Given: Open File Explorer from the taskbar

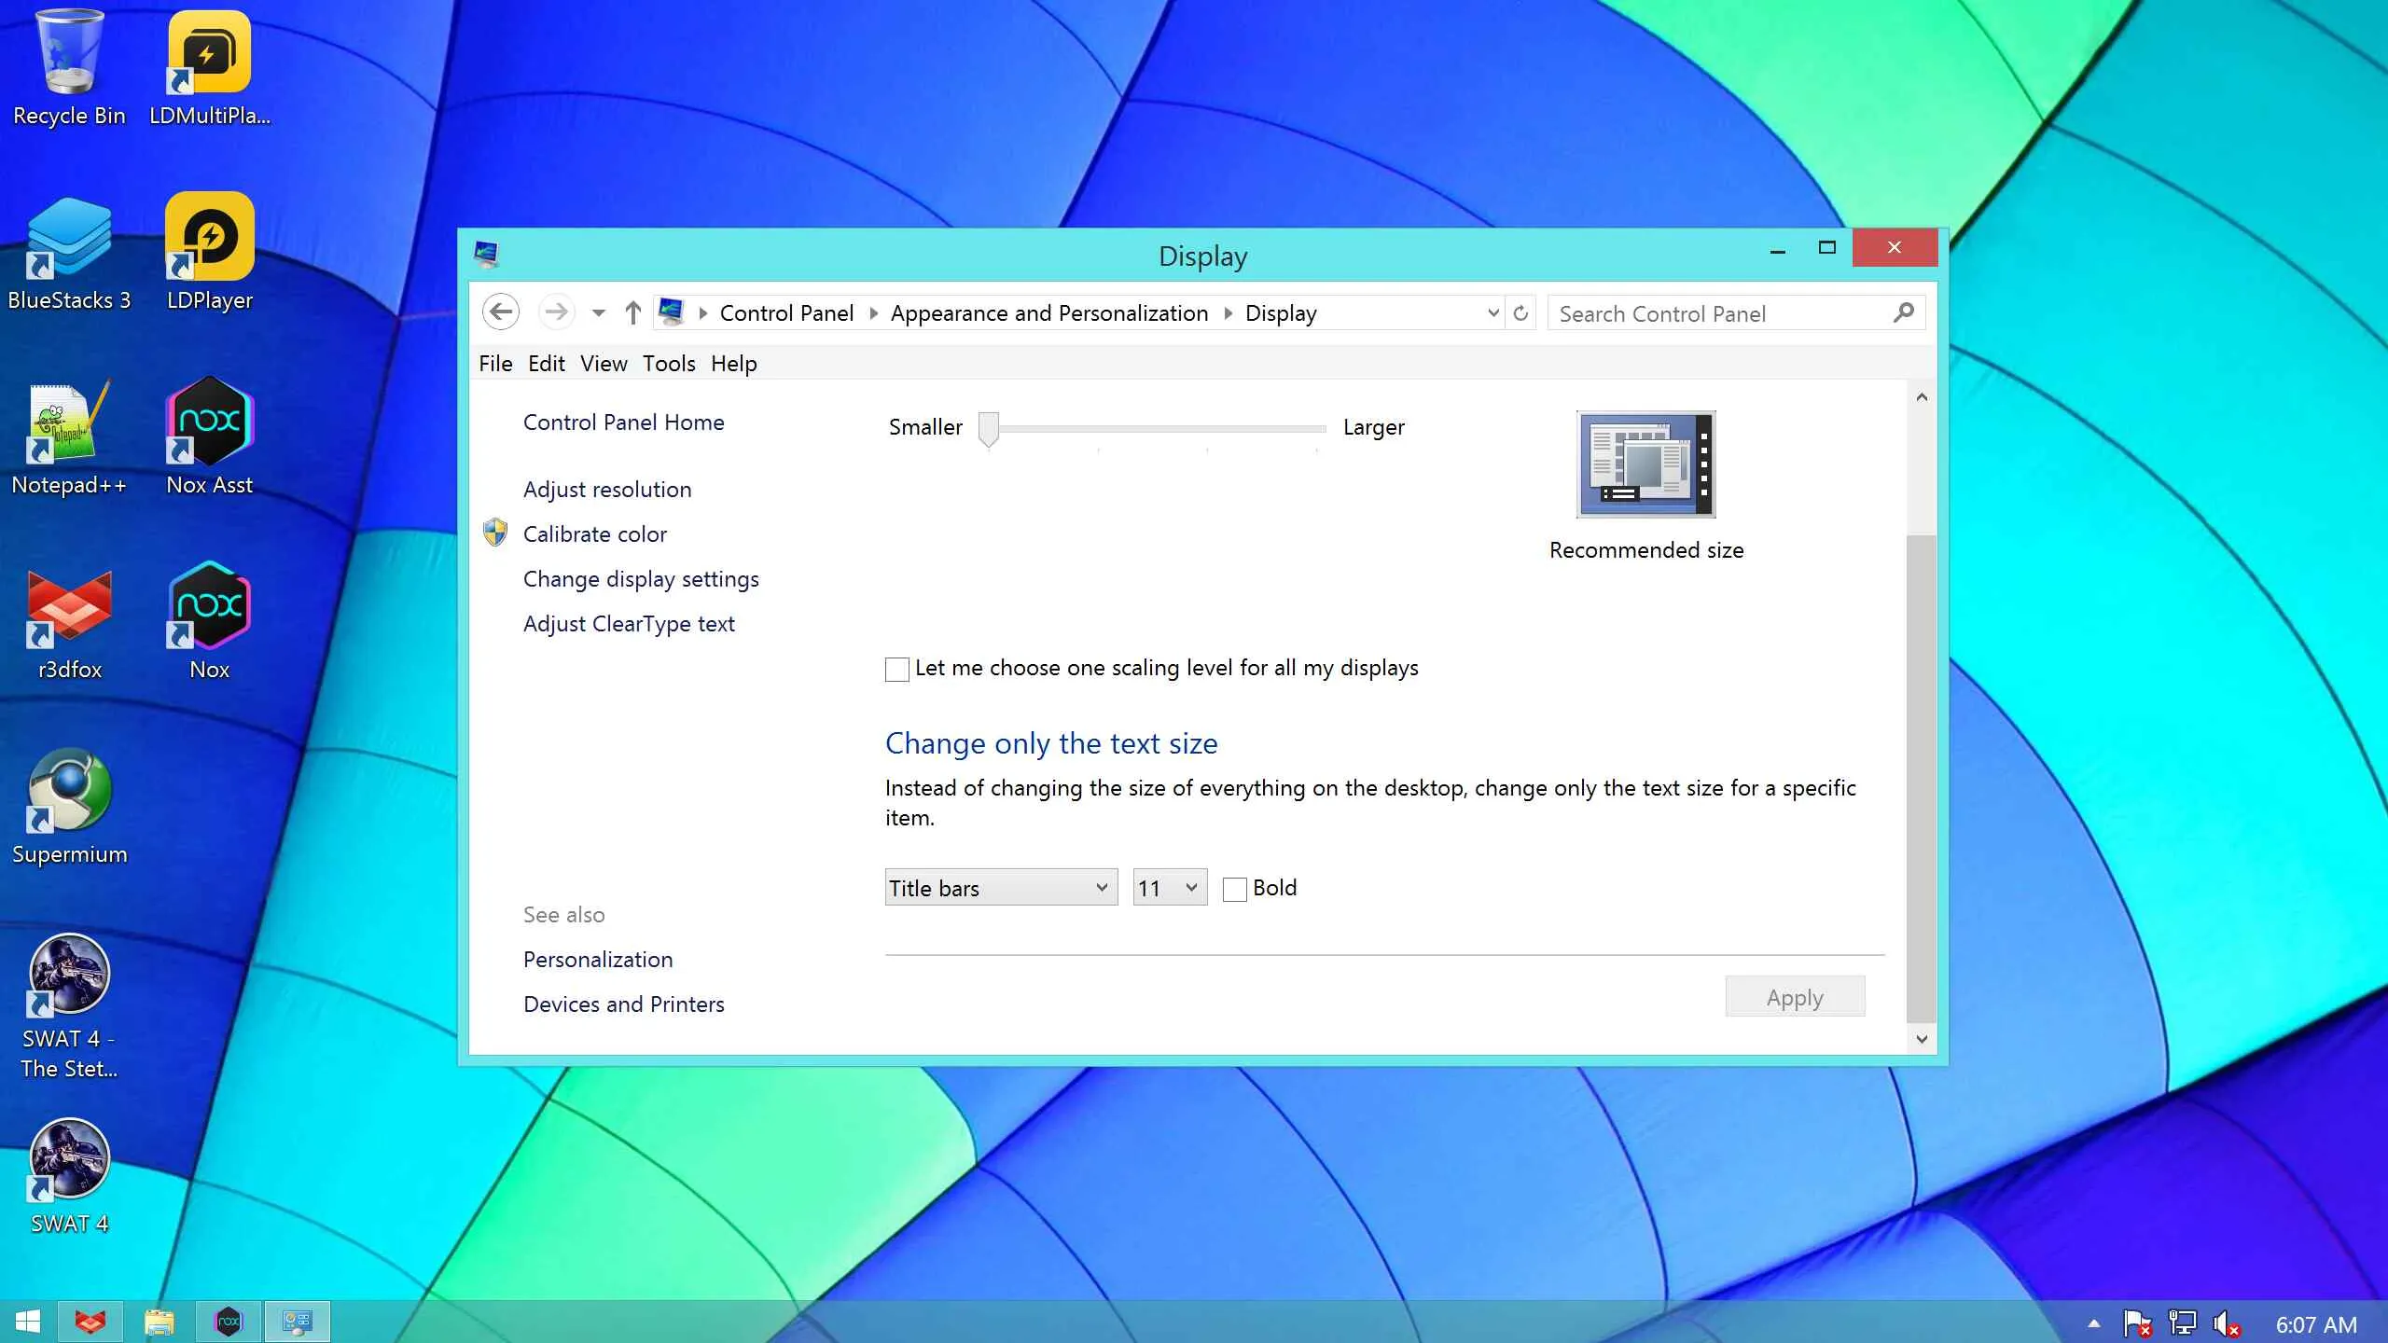Looking at the screenshot, I should [159, 1322].
